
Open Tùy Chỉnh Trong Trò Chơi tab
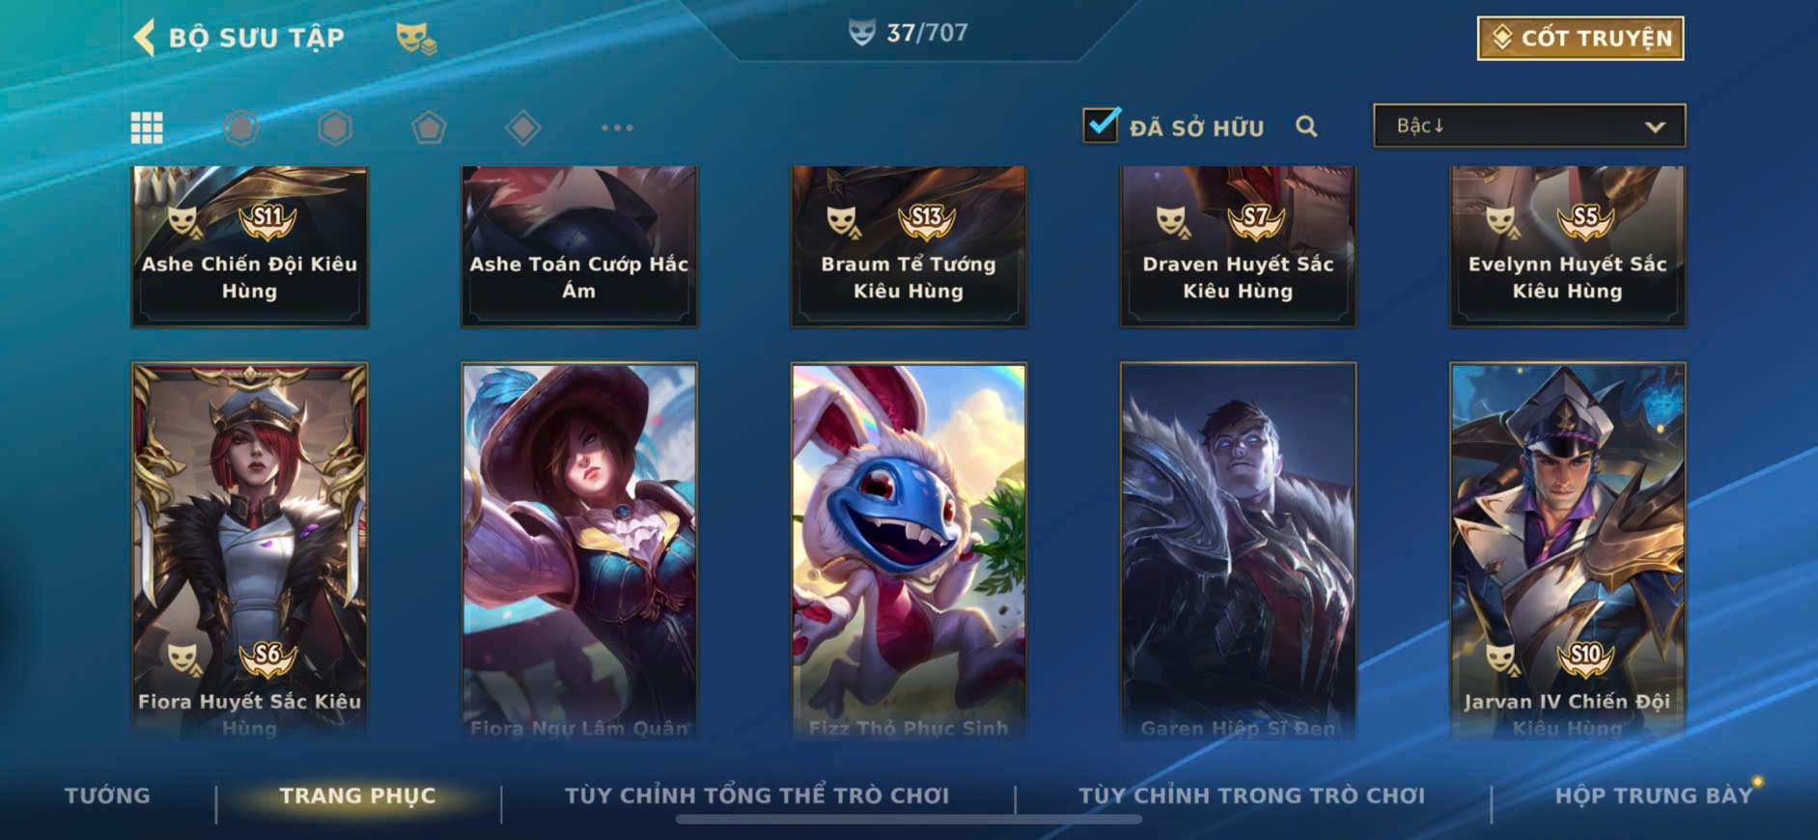(1251, 796)
